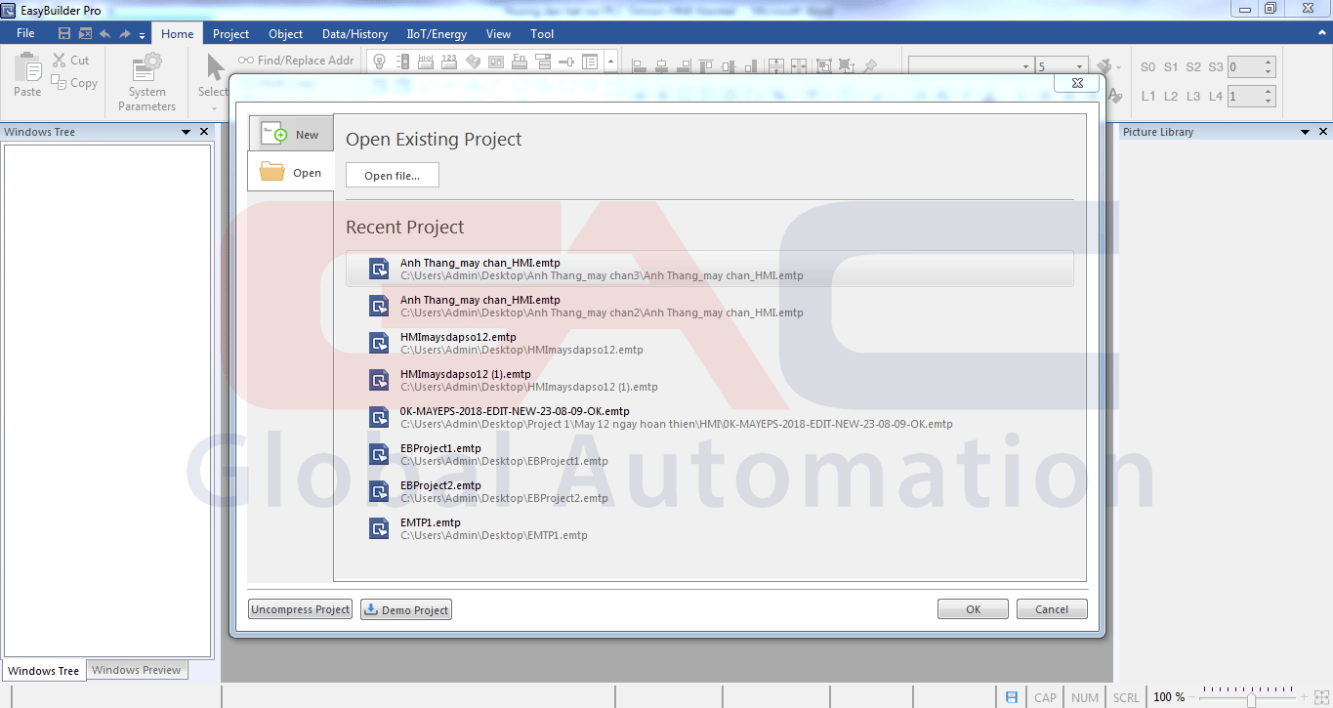Click the Demo Project download icon
The image size is (1333, 708).
point(371,610)
